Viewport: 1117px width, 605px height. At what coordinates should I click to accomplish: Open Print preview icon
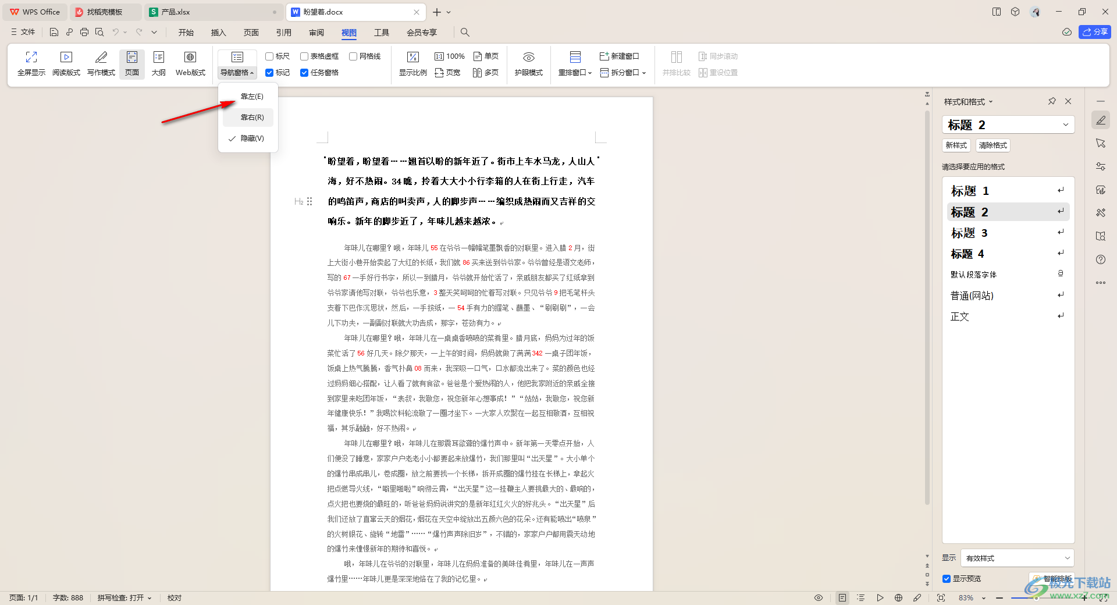pyautogui.click(x=99, y=33)
